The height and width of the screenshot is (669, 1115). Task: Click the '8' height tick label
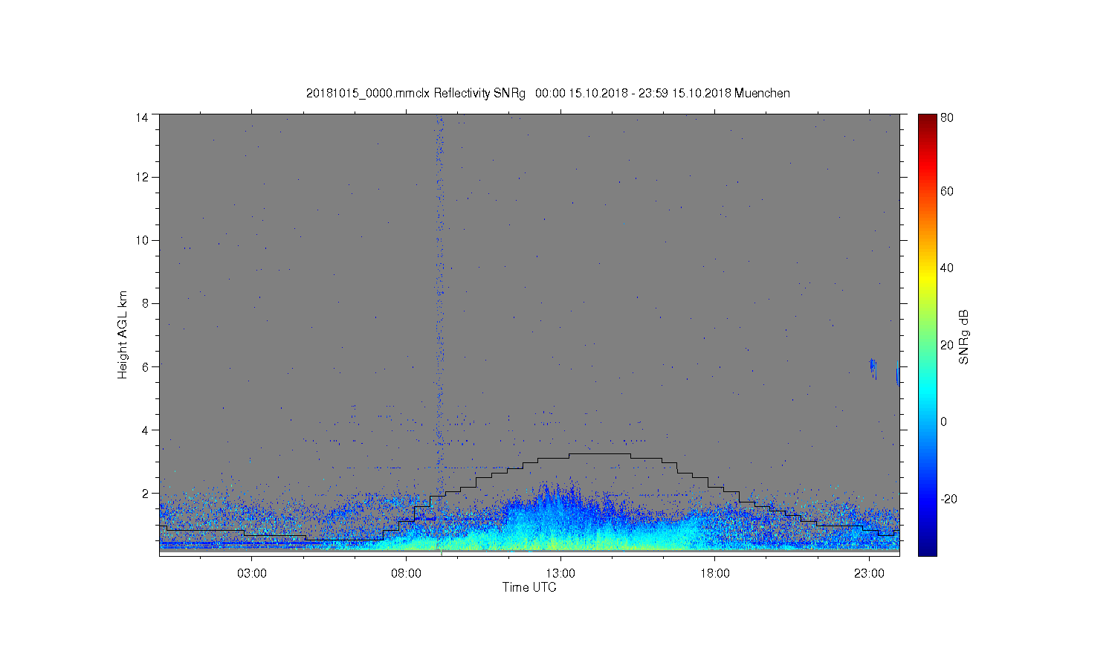[x=145, y=303]
